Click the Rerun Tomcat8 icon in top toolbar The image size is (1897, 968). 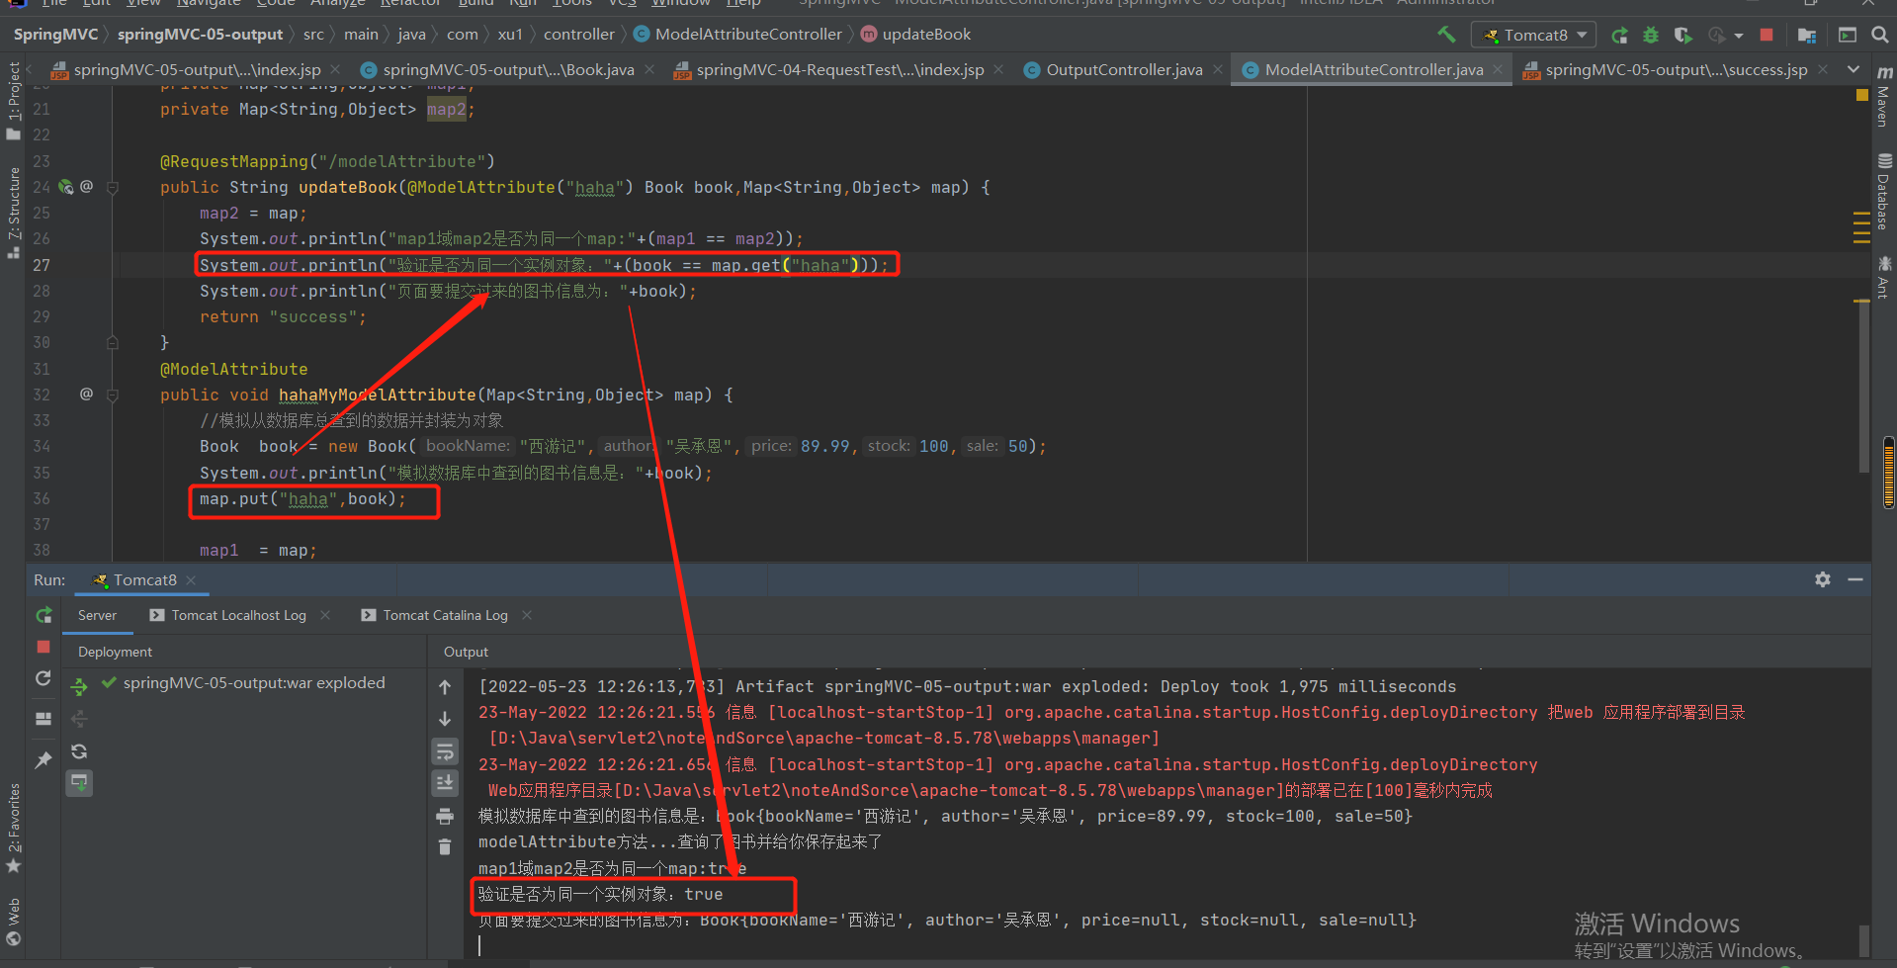[1619, 35]
